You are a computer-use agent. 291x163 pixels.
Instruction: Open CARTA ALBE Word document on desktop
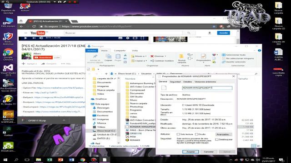pos(278,54)
